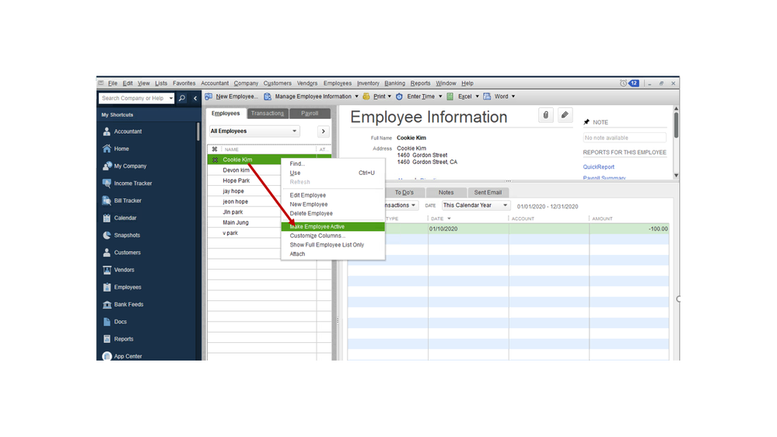Select Make Employee Active in context menu

(333, 226)
